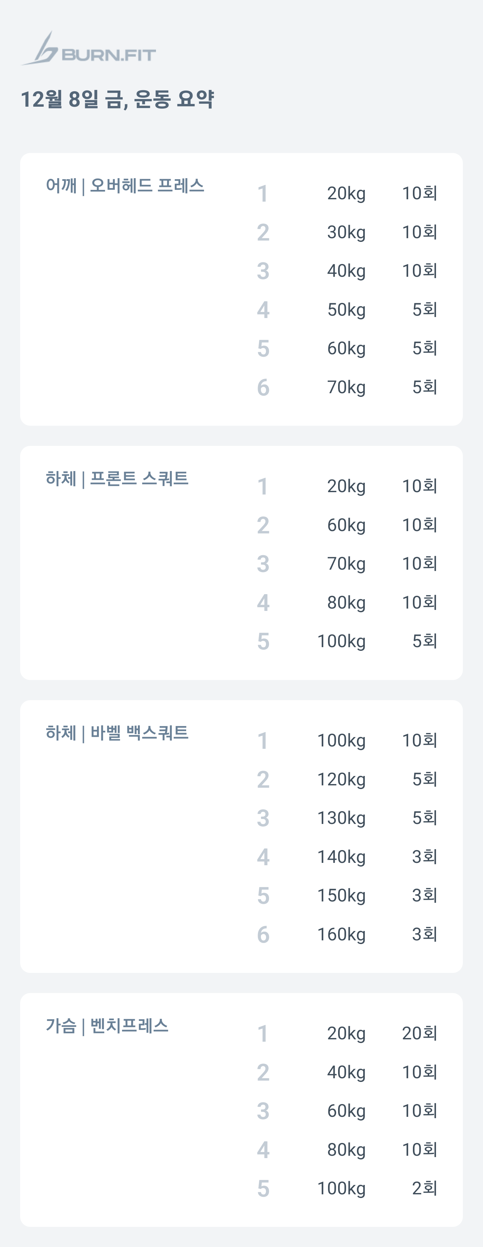Select the 12월 8일 금 운동 요약 heading
The width and height of the screenshot is (483, 1247).
(117, 99)
